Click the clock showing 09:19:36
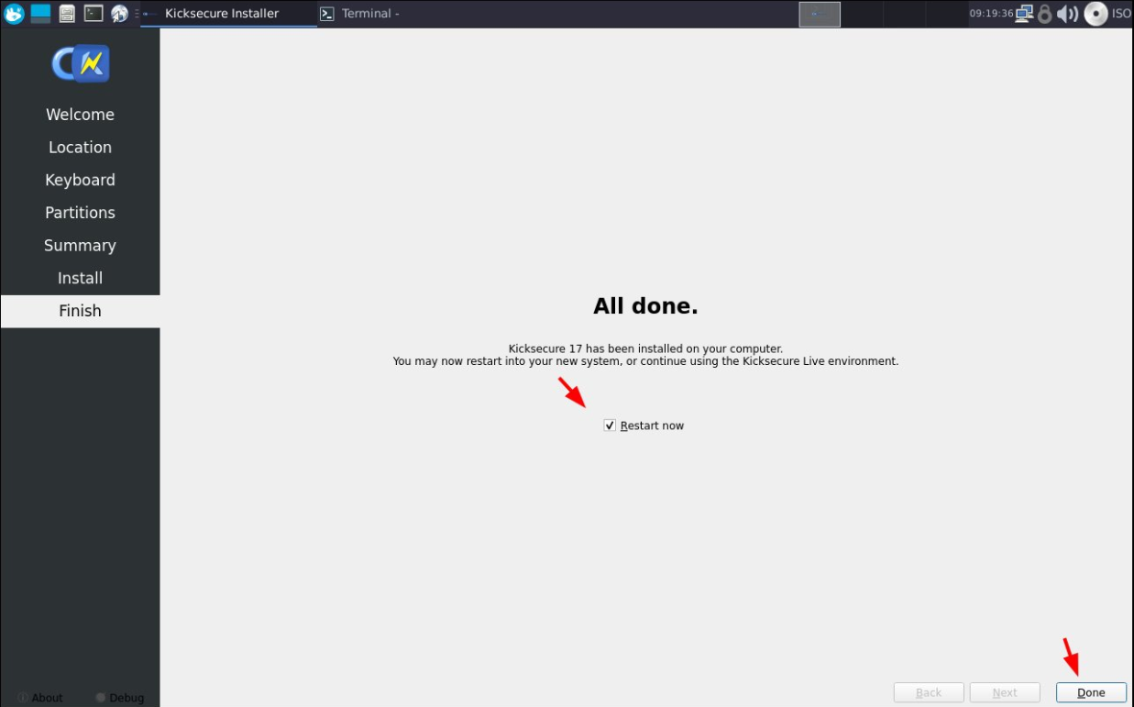 pyautogui.click(x=991, y=14)
